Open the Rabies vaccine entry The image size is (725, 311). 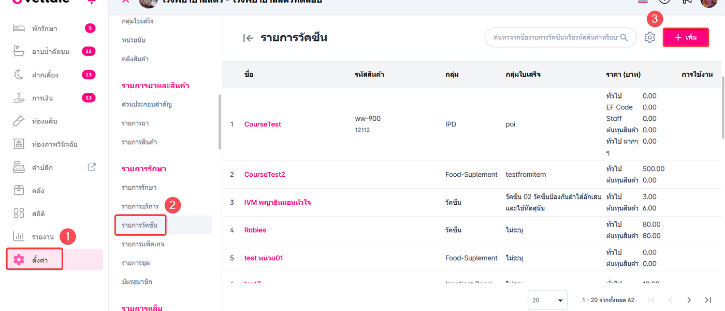pos(255,230)
